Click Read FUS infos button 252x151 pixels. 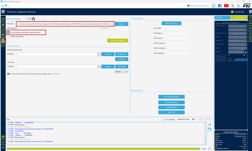click(171, 23)
